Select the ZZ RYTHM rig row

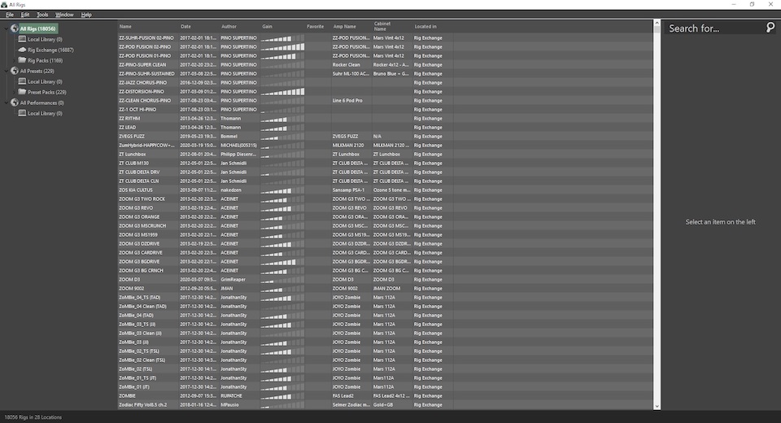(385, 119)
